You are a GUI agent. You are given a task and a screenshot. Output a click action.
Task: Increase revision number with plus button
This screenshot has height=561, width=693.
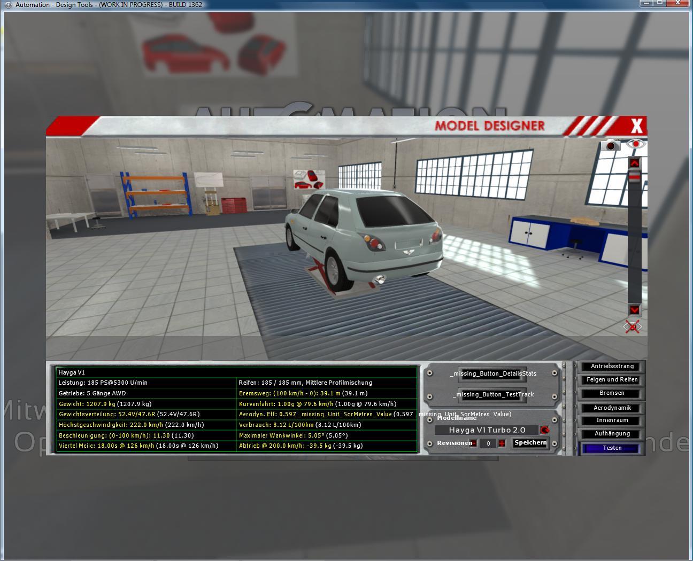[x=502, y=443]
